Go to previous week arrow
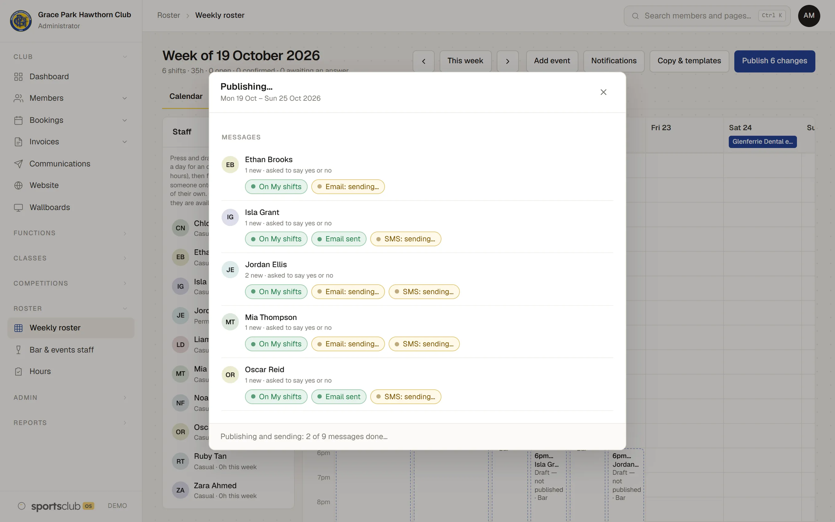 click(x=423, y=61)
